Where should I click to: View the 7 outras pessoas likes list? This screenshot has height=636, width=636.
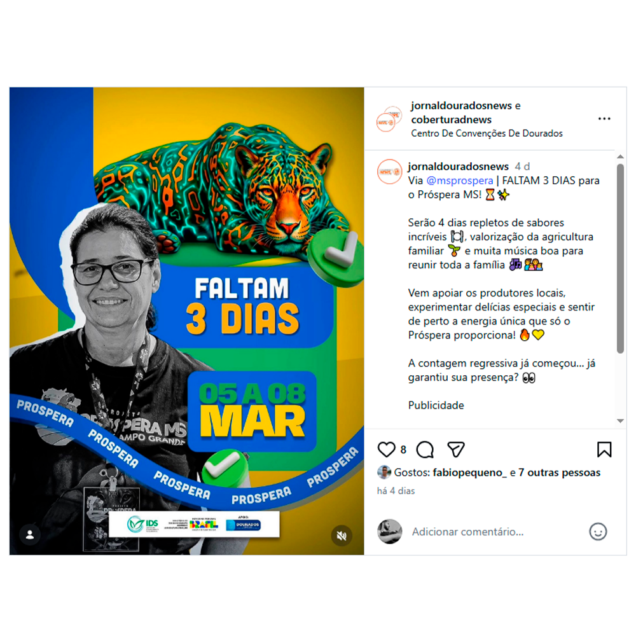pyautogui.click(x=559, y=473)
